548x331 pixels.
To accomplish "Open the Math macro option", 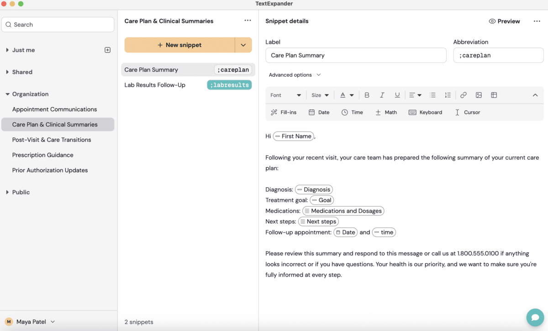I will coord(386,112).
